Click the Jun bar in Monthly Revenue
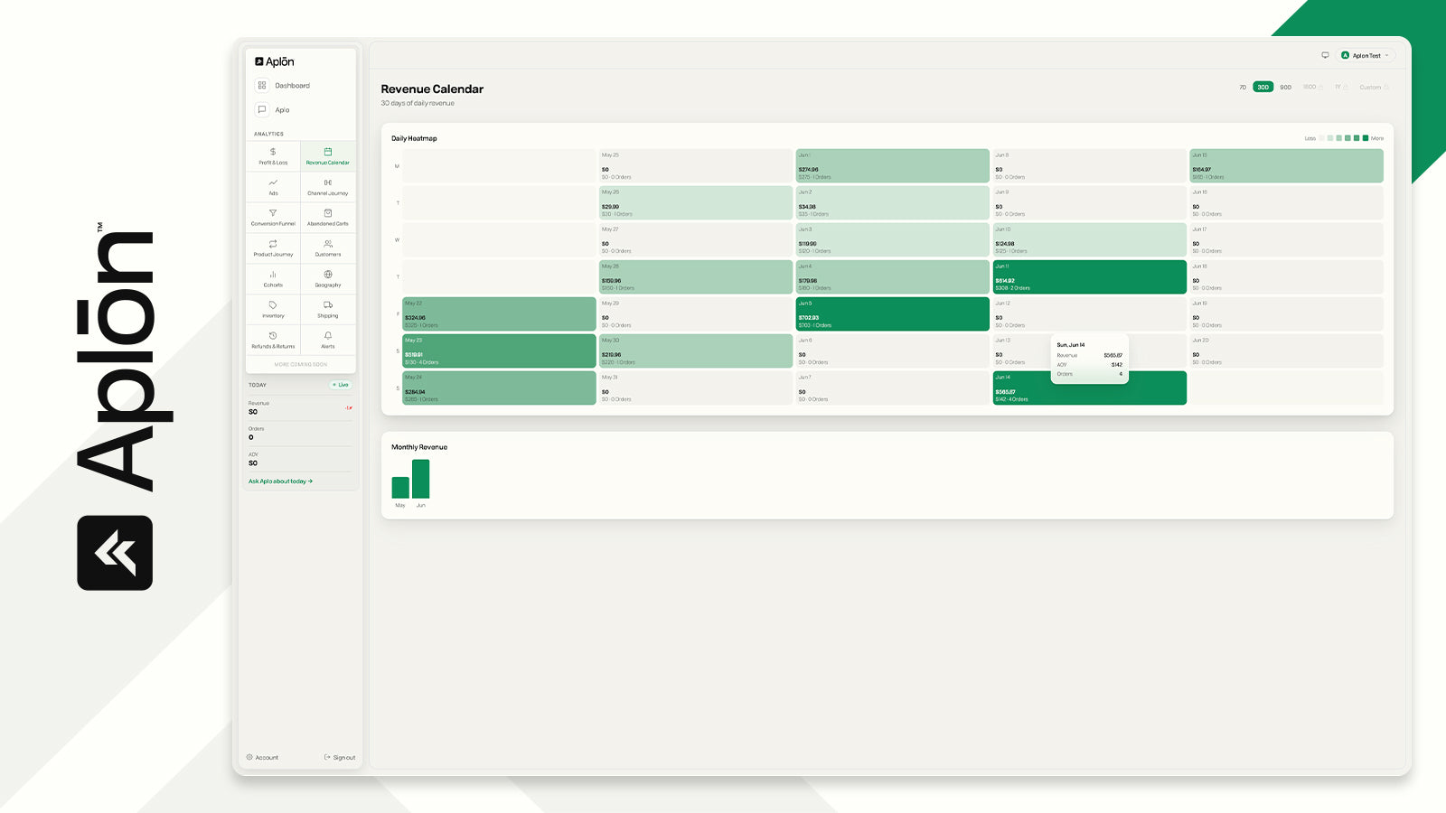Image resolution: width=1446 pixels, height=813 pixels. (420, 479)
